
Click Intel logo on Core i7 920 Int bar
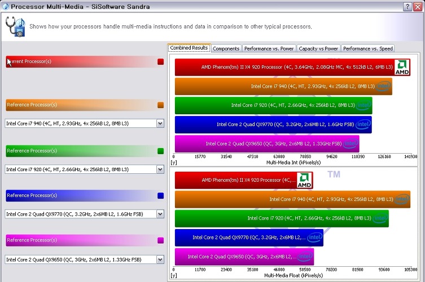363,105
